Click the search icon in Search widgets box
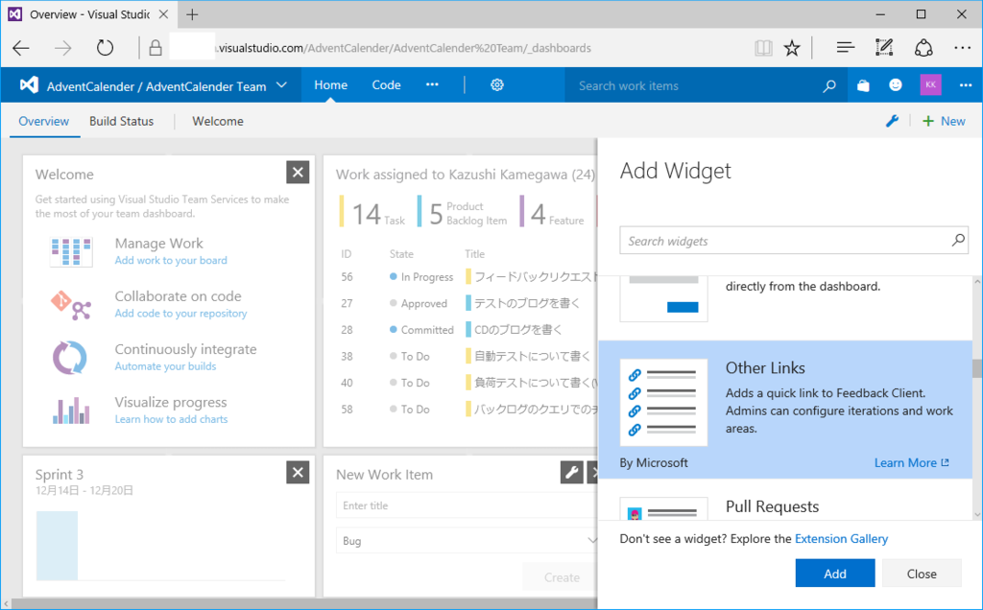This screenshot has width=983, height=610. 958,240
